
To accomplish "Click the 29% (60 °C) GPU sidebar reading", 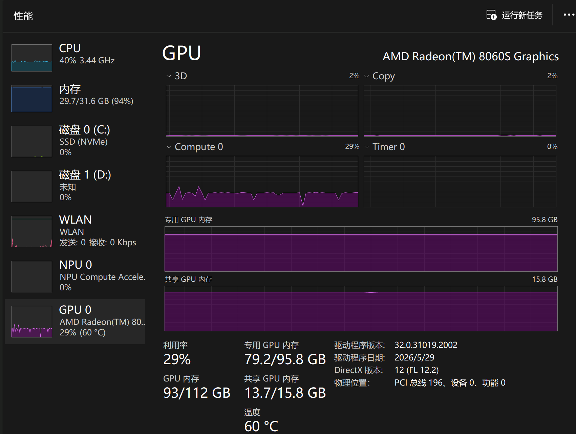I will [x=83, y=332].
